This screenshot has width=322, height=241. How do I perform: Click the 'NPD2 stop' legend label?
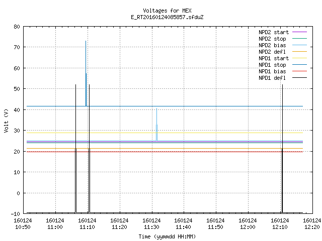click(272, 39)
